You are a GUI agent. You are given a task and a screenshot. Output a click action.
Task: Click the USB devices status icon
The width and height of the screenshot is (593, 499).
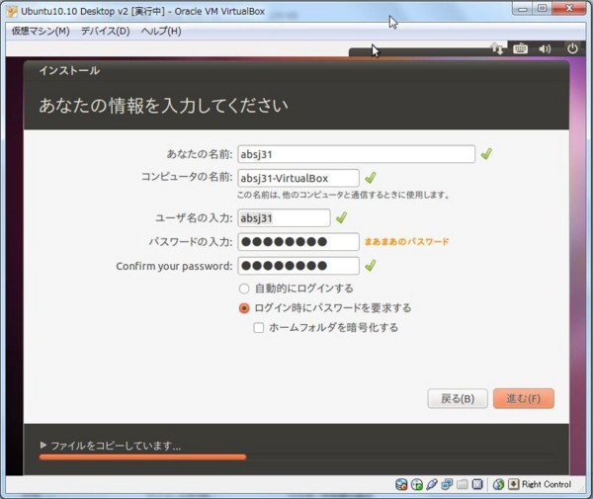click(432, 484)
